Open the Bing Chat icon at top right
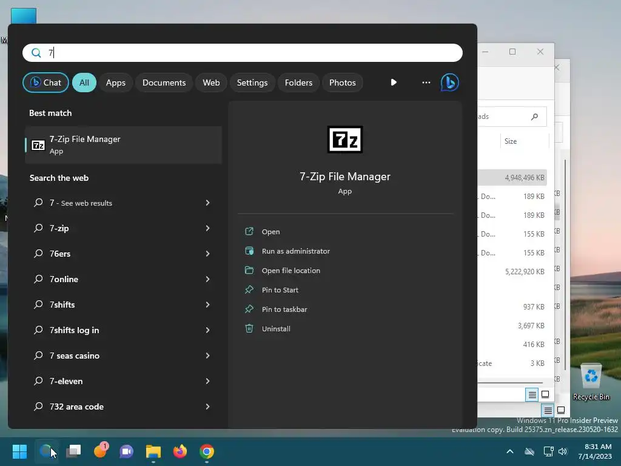The height and width of the screenshot is (466, 621). pyautogui.click(x=449, y=83)
